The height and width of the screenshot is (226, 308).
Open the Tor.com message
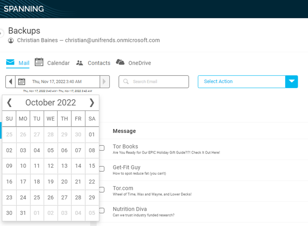(203, 191)
